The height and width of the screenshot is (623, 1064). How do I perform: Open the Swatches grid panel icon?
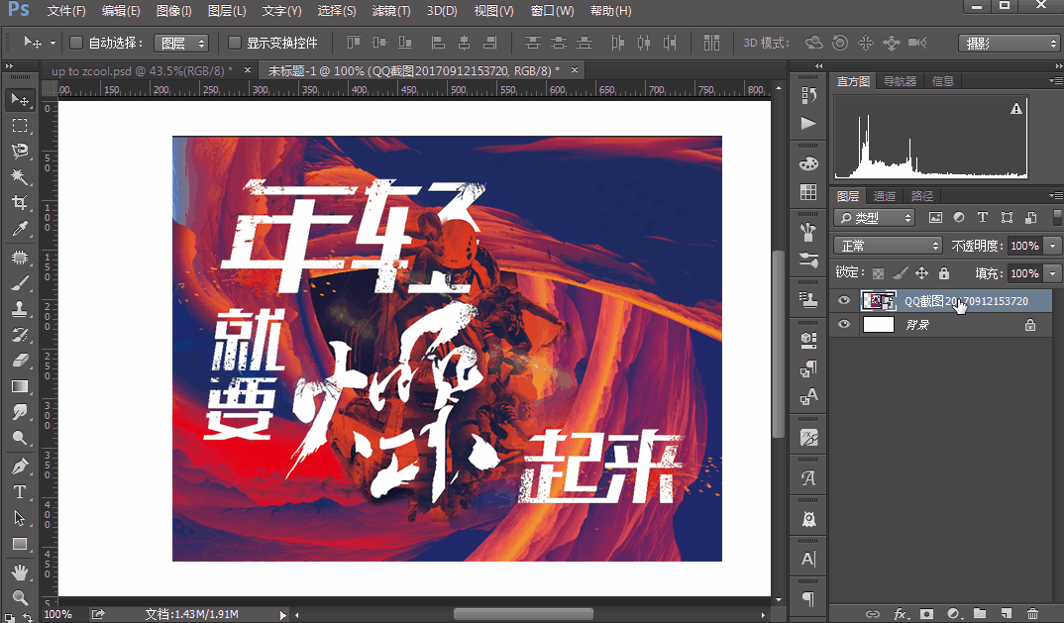pyautogui.click(x=808, y=192)
